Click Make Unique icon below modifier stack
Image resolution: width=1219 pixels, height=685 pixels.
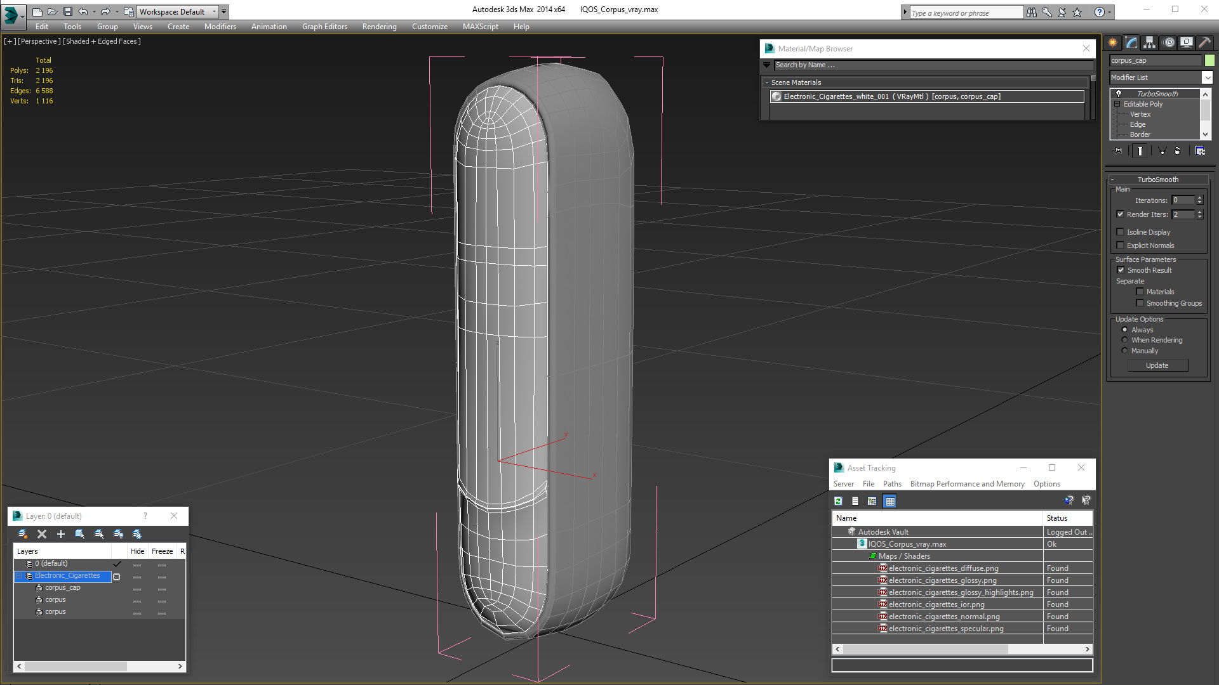pos(1162,151)
